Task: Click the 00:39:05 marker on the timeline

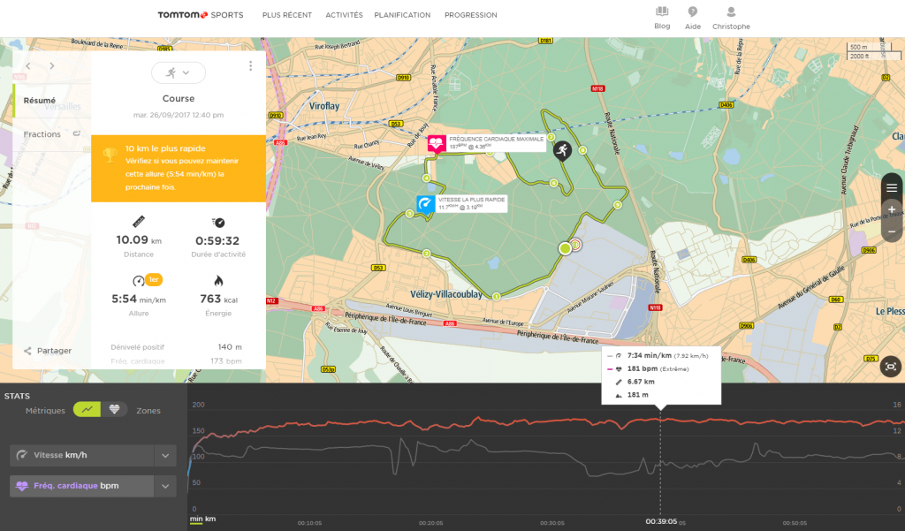Action: click(660, 521)
